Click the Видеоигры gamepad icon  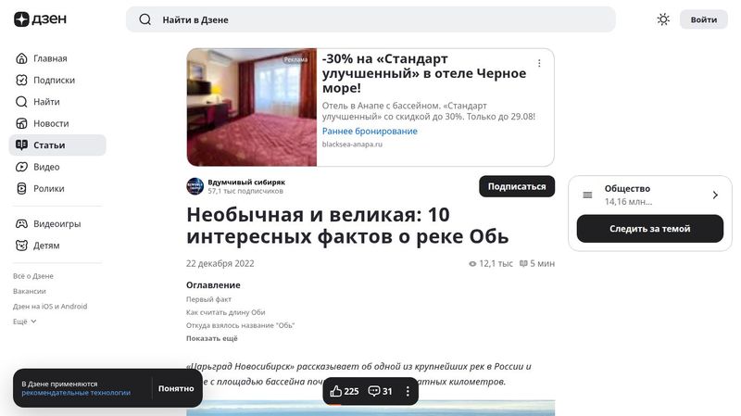coord(21,223)
